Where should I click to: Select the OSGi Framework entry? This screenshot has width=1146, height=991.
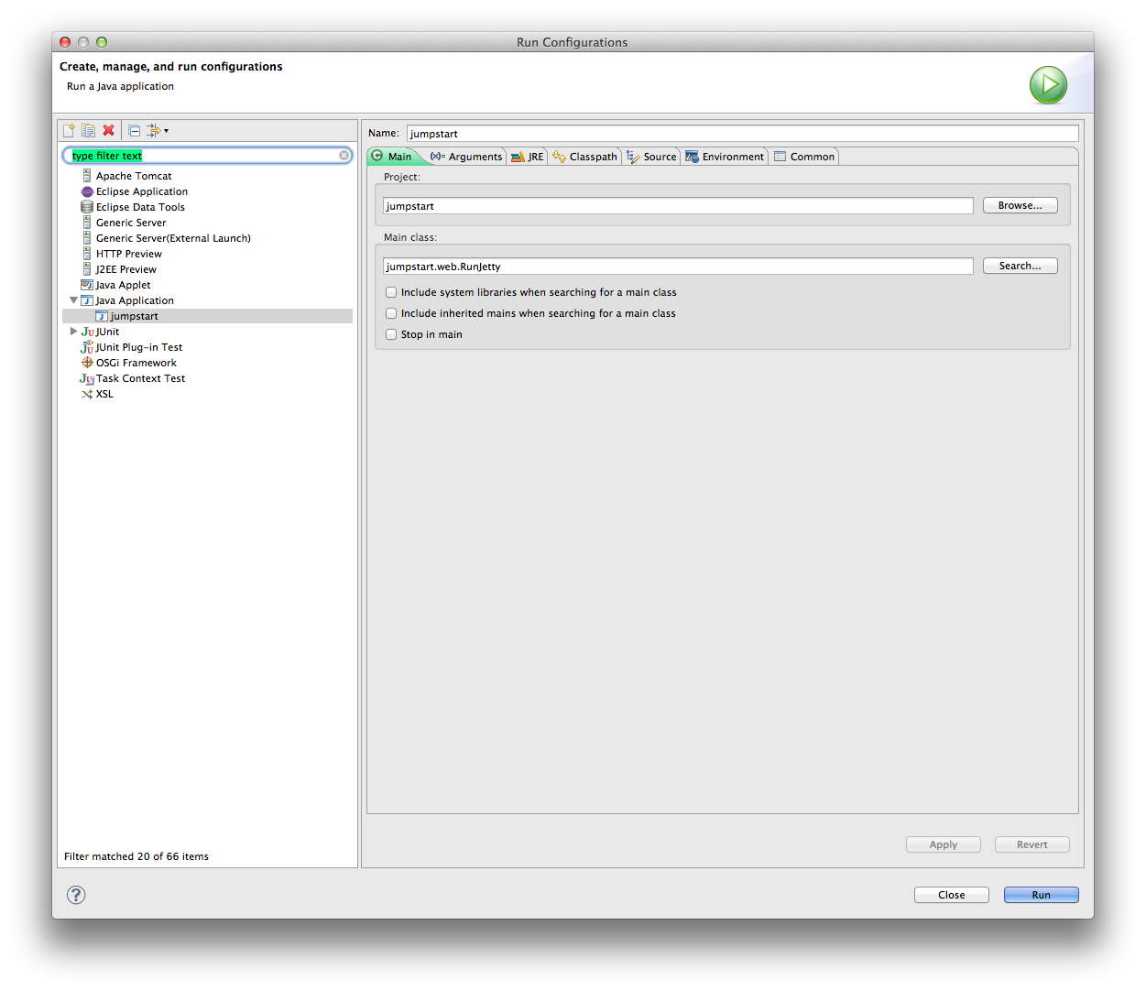tap(136, 363)
